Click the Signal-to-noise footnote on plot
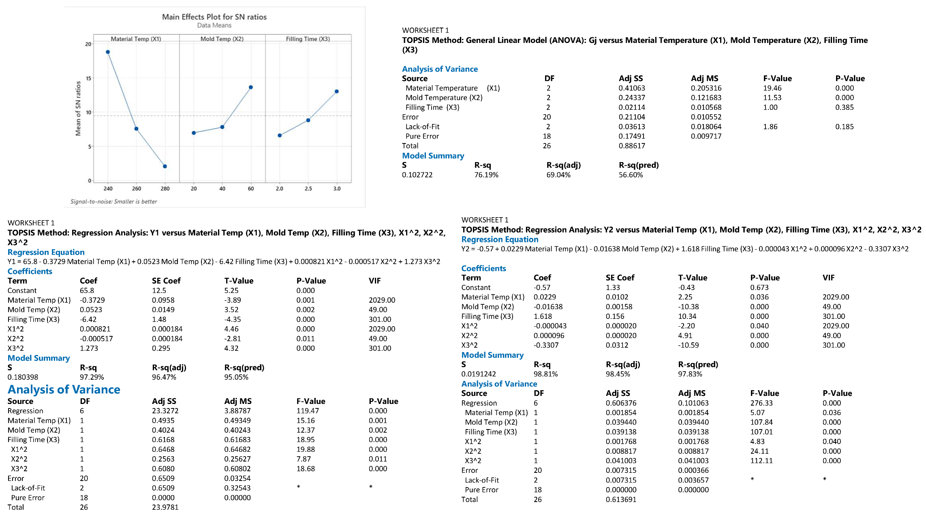926x515 pixels. tap(113, 201)
